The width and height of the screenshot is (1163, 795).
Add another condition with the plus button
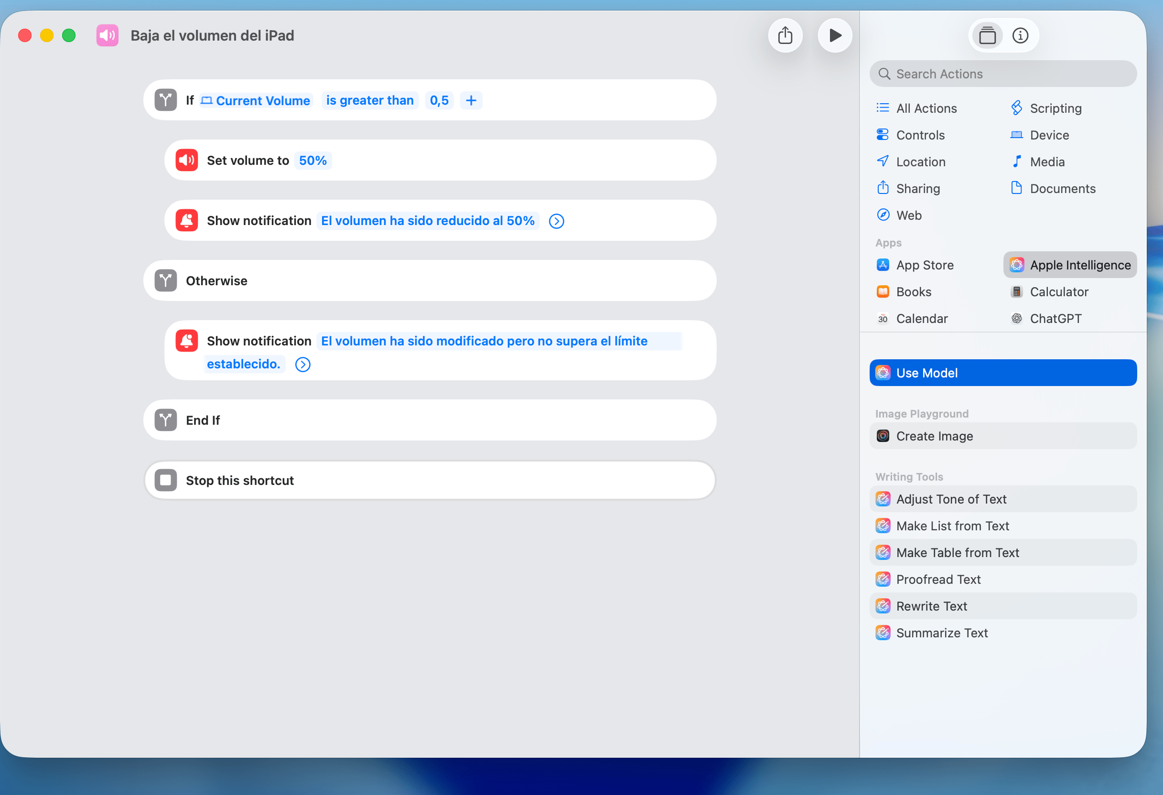click(471, 100)
